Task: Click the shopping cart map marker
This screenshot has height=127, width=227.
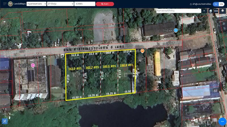Action: coord(176,30)
